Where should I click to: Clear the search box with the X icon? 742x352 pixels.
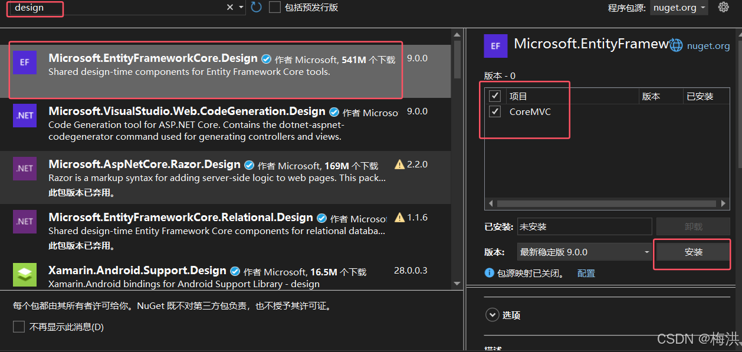coord(230,8)
